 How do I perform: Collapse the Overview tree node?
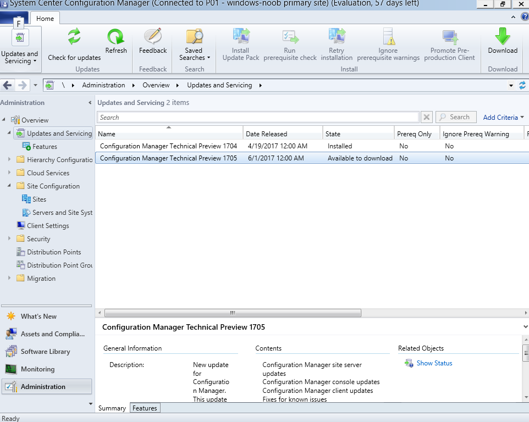[4, 119]
